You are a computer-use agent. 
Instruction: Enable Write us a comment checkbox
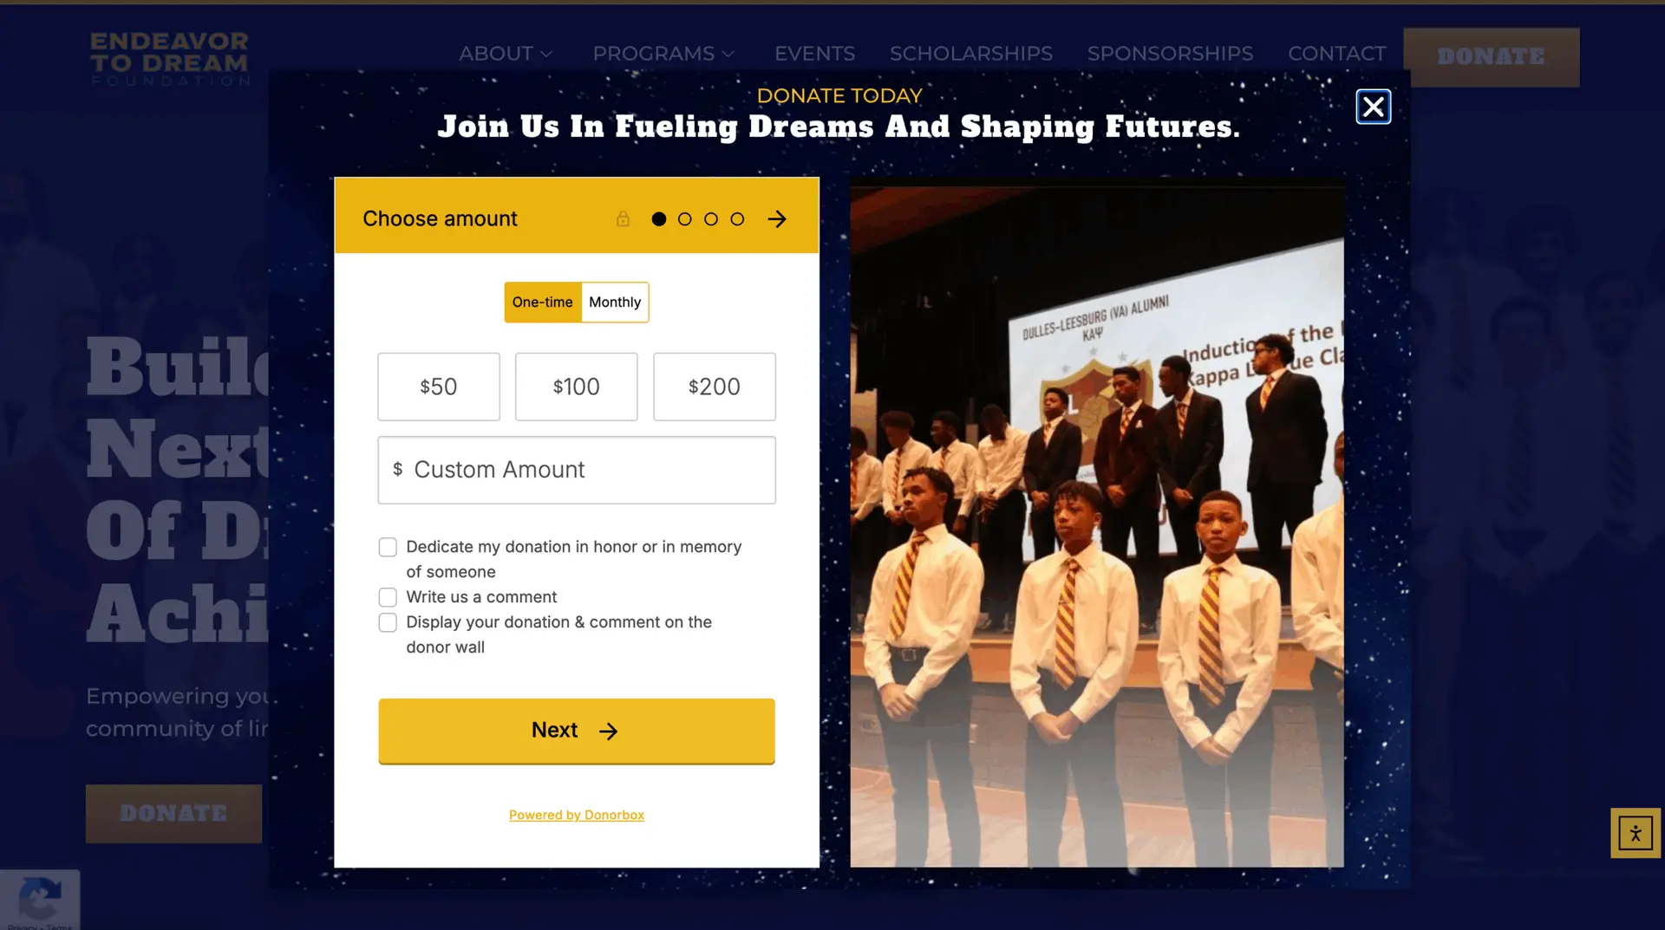coord(388,597)
